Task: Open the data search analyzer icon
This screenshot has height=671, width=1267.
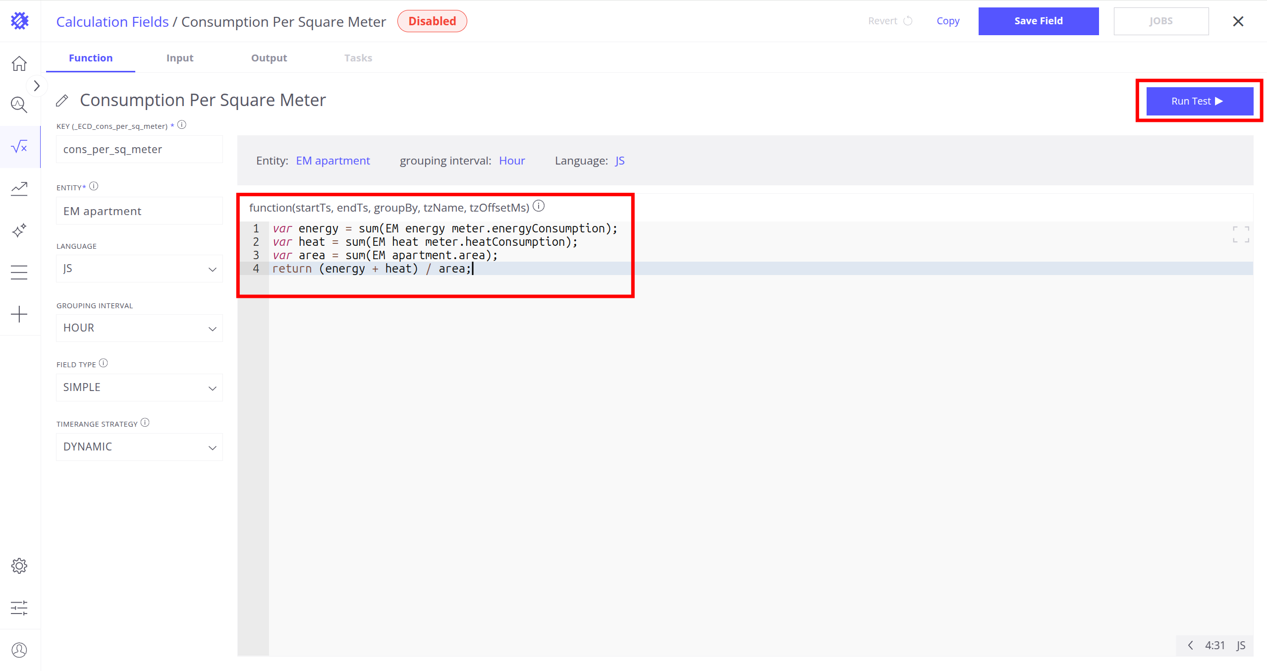Action: pos(19,105)
